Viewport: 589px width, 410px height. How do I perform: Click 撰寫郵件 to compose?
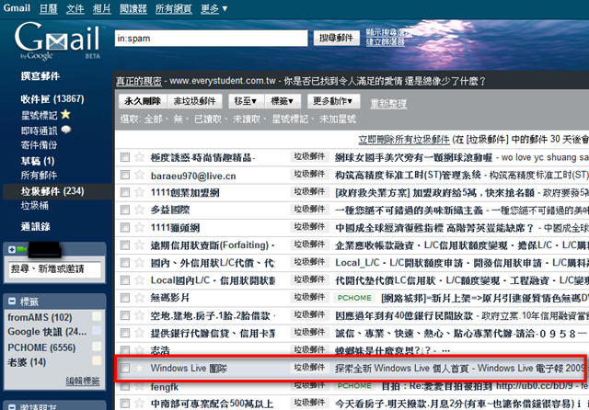click(40, 76)
